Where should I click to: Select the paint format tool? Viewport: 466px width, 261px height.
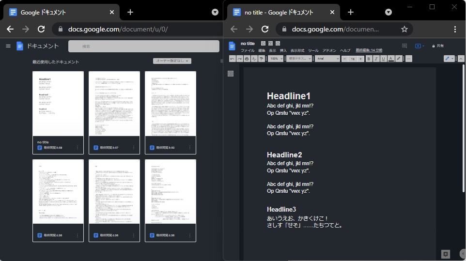click(x=262, y=59)
